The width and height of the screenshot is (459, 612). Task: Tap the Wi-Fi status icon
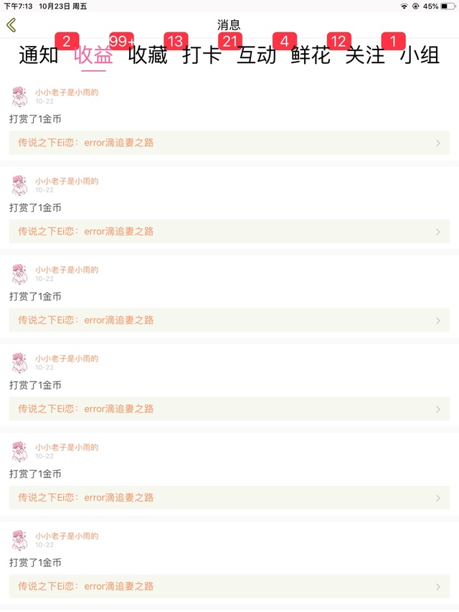point(404,6)
